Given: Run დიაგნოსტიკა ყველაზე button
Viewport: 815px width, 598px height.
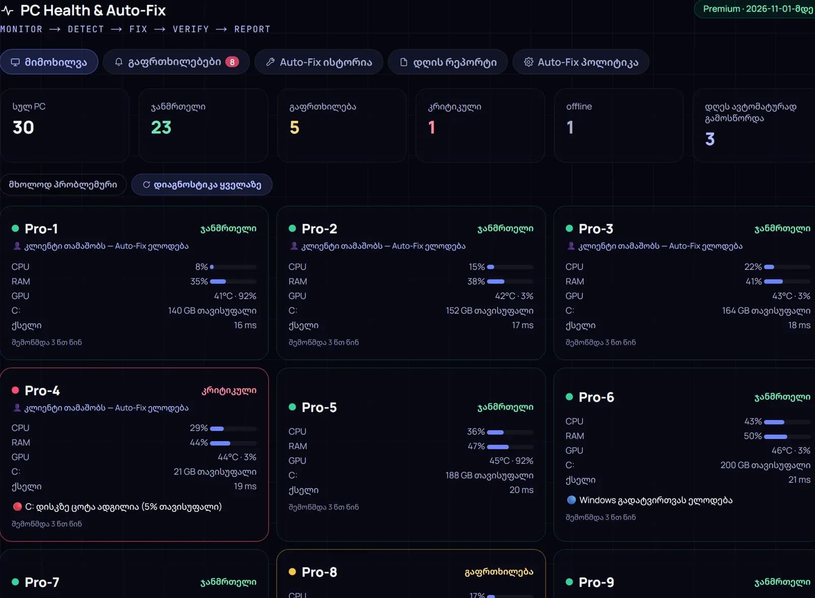Looking at the screenshot, I should [202, 184].
